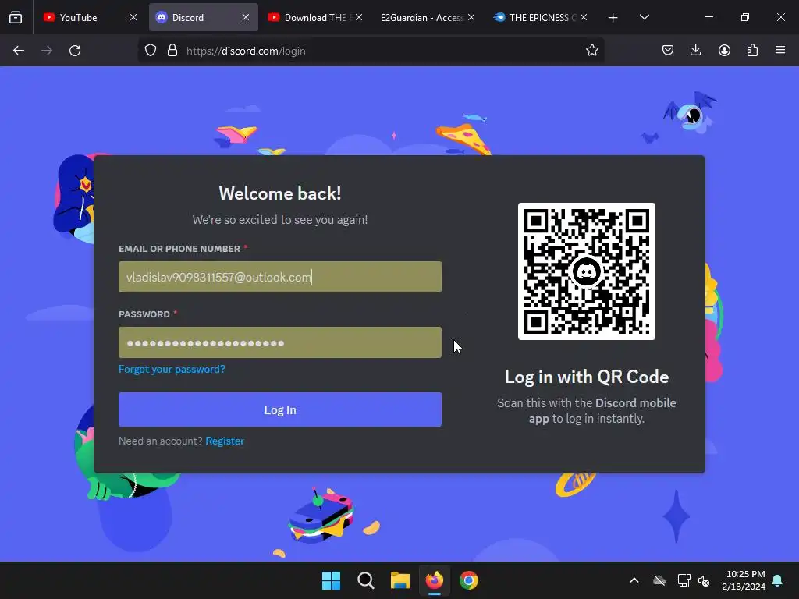Screen dimensions: 799x599
Task: Open the Firefox View recent browsing icon
Action: click(x=16, y=17)
